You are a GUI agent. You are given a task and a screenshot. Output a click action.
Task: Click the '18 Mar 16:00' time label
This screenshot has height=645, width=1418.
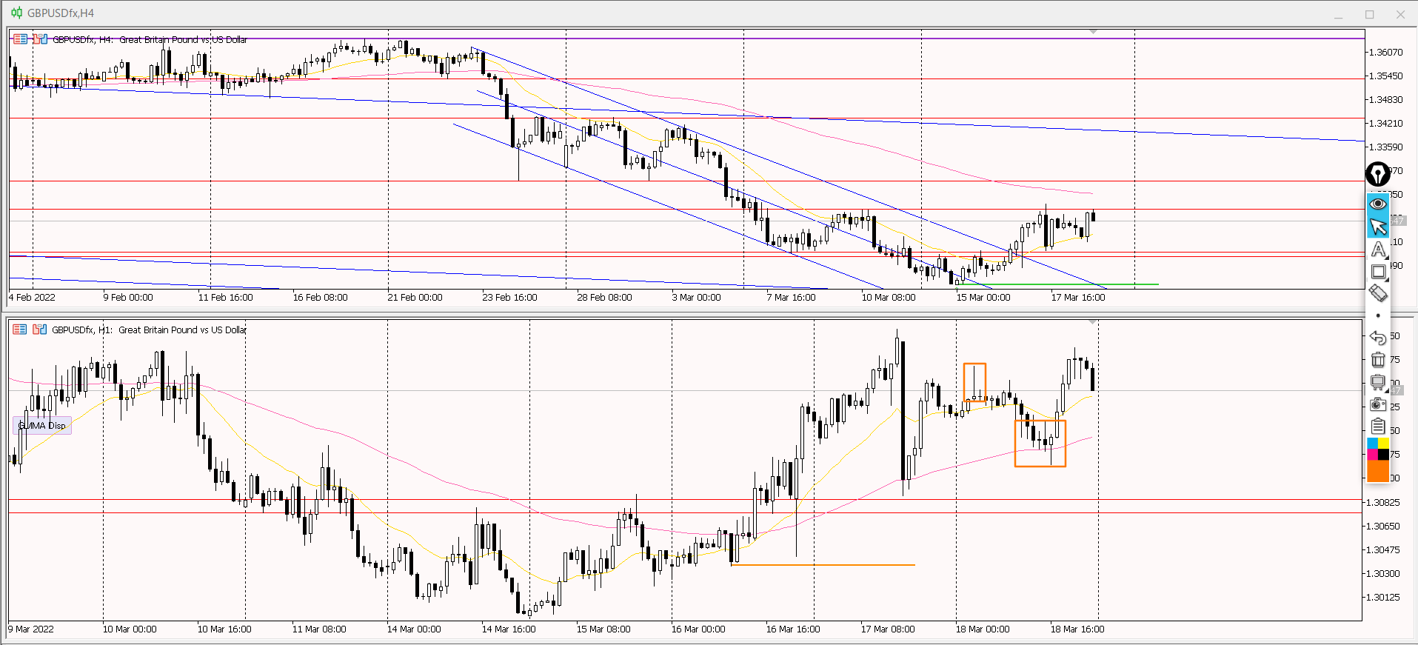pos(1077,629)
